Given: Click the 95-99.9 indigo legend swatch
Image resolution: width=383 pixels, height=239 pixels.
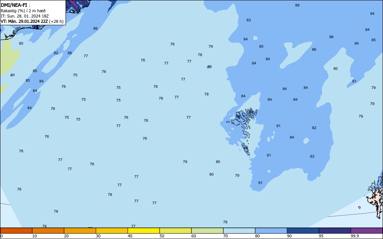Looking at the screenshot, I should click(335, 231).
